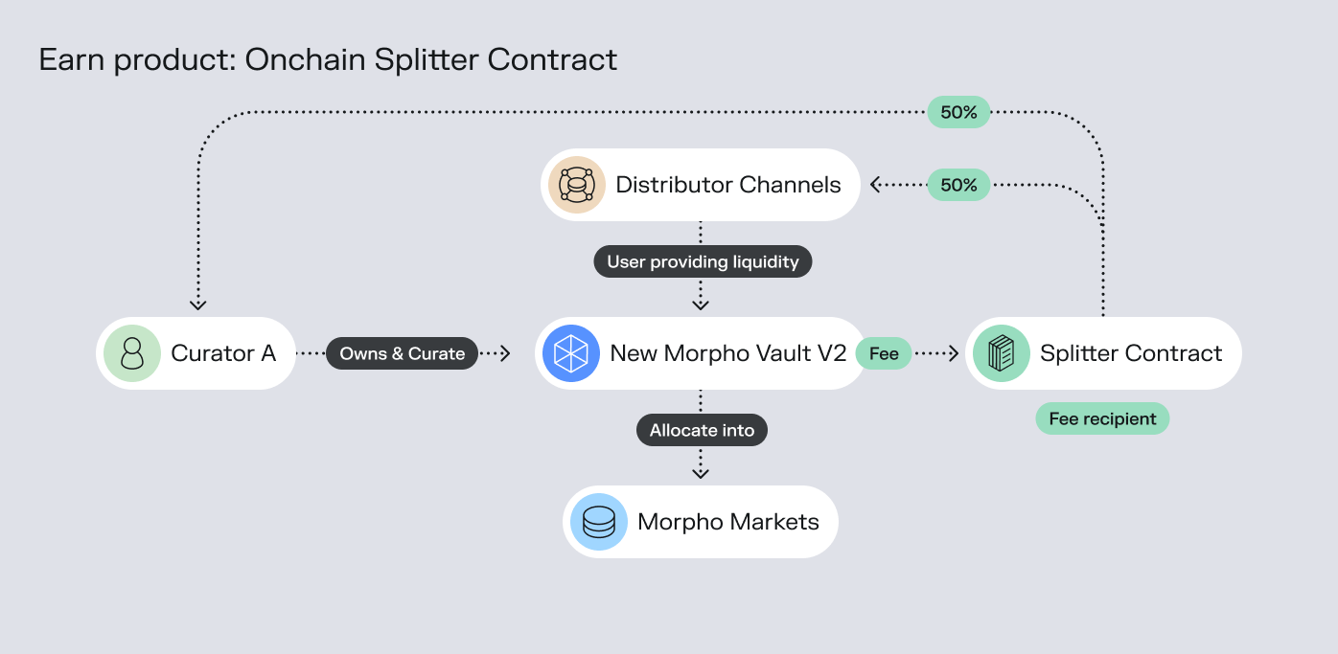Click the Curator A person icon
The width and height of the screenshot is (1338, 654).
tap(132, 353)
